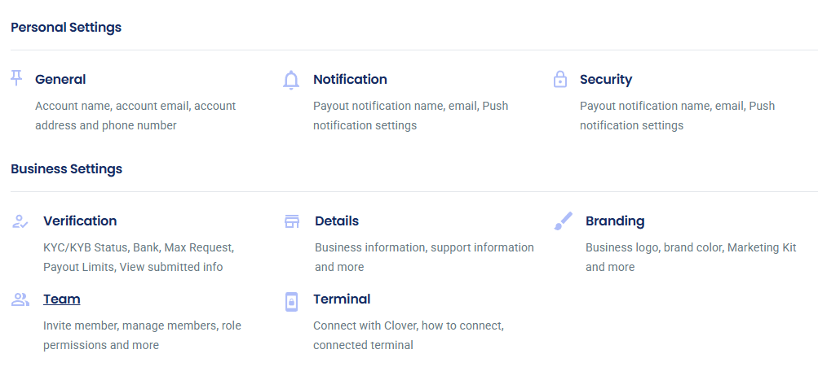This screenshot has width=818, height=367.
Task: Open the underlined Team link
Action: coord(61,299)
